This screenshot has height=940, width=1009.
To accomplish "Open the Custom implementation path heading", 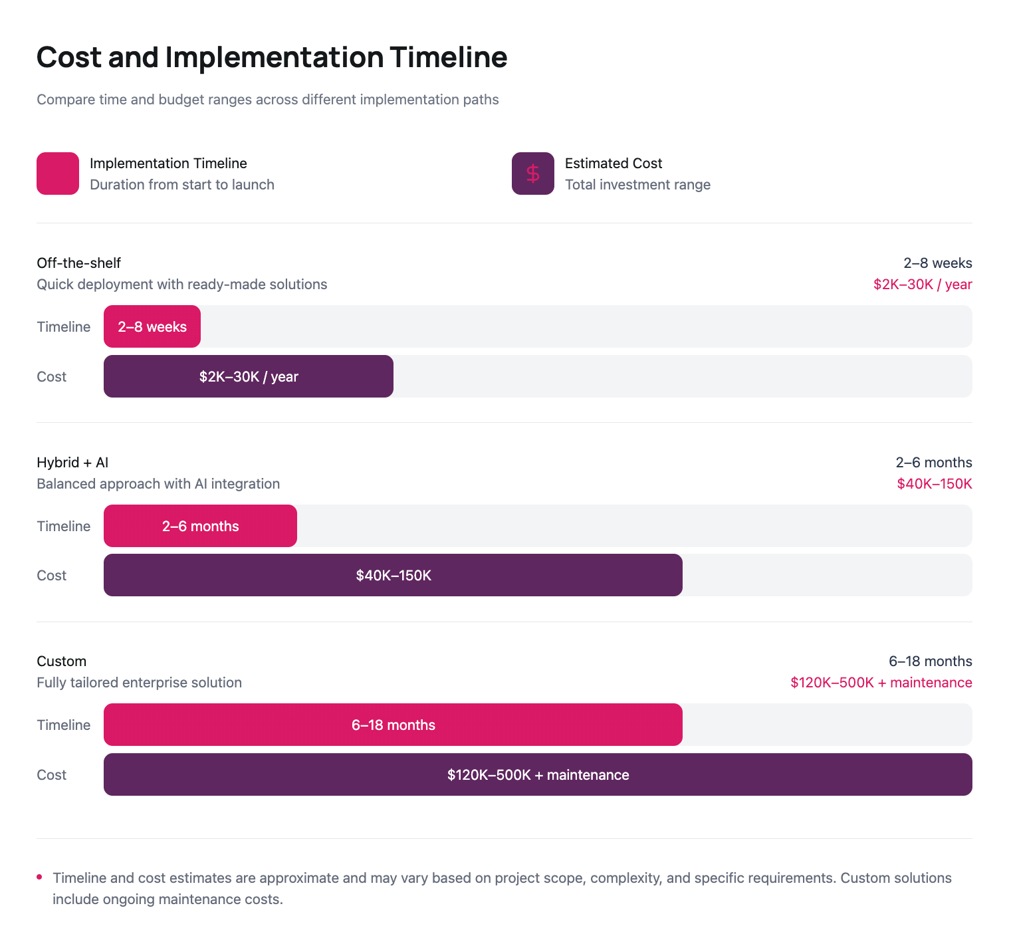I will pyautogui.click(x=61, y=661).
